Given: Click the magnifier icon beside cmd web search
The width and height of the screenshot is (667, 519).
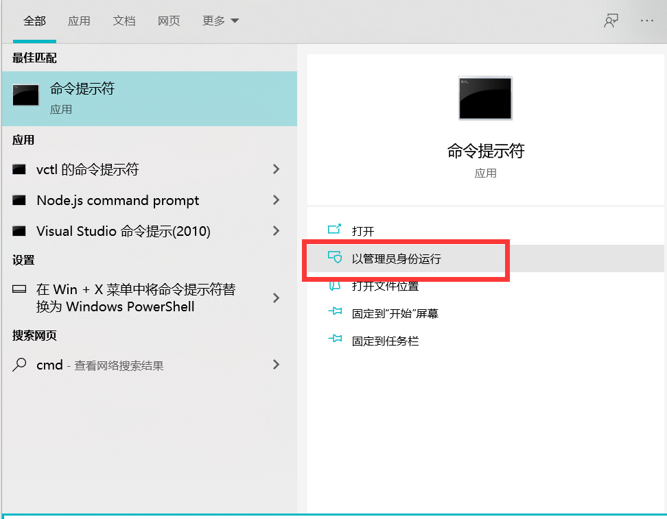Looking at the screenshot, I should 20,365.
